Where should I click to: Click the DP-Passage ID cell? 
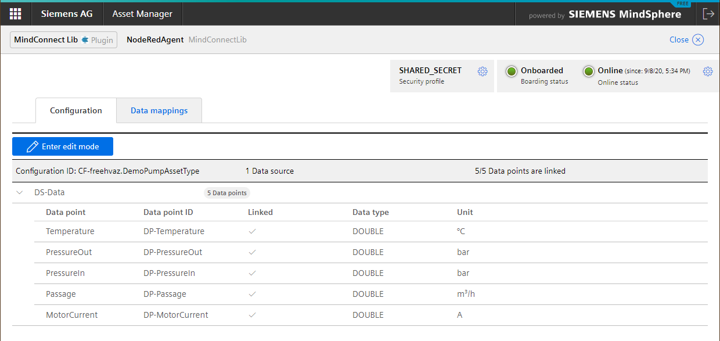[165, 294]
